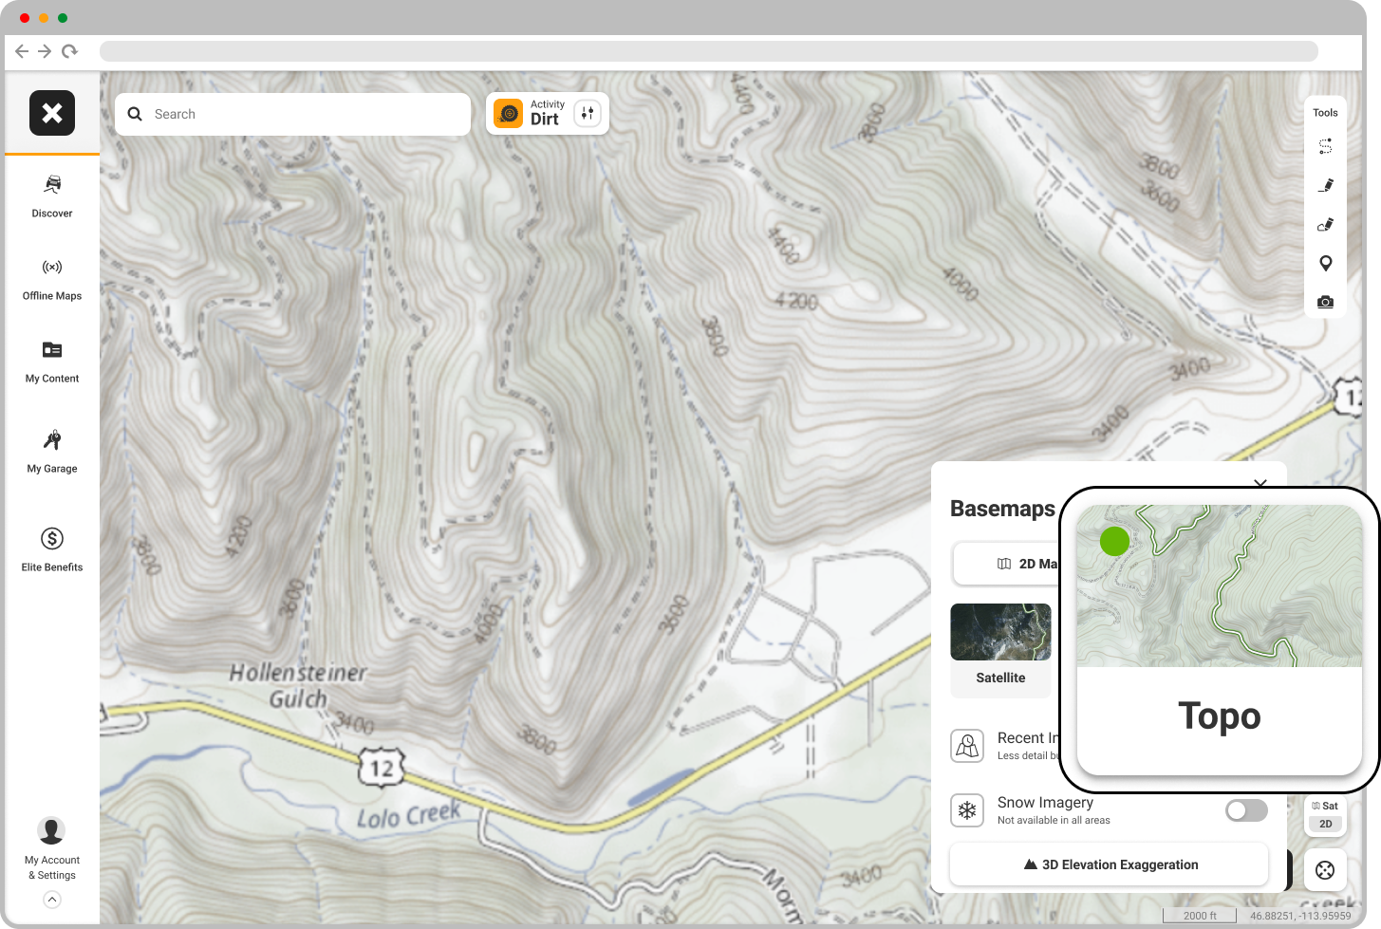Click the Basemaps heading
1381x929 pixels.
[1002, 509]
